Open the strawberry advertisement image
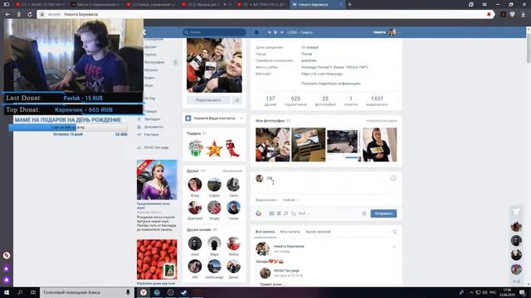 pos(157,259)
